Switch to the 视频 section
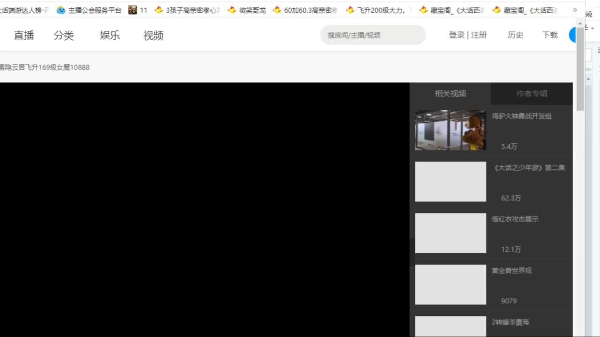 [153, 35]
